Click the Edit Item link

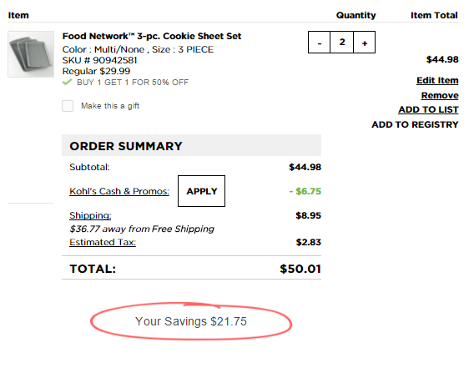437,80
